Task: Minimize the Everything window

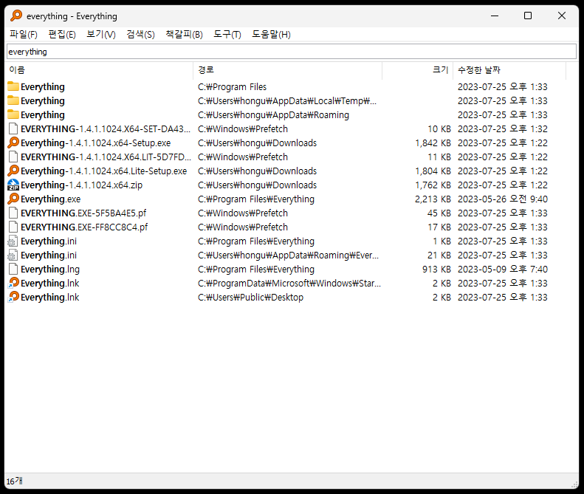Action: click(x=495, y=16)
